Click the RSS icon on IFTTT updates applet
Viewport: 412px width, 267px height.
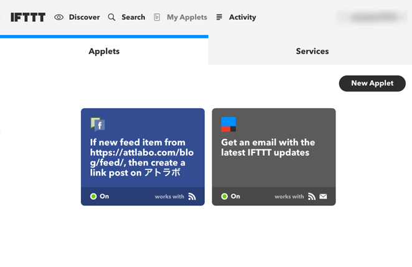coord(312,197)
